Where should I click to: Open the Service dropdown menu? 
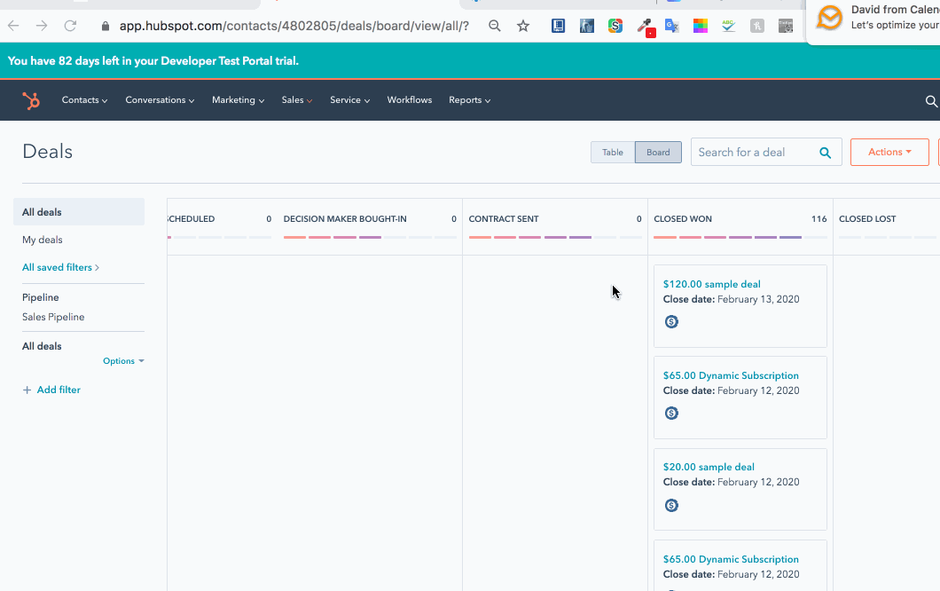349,100
